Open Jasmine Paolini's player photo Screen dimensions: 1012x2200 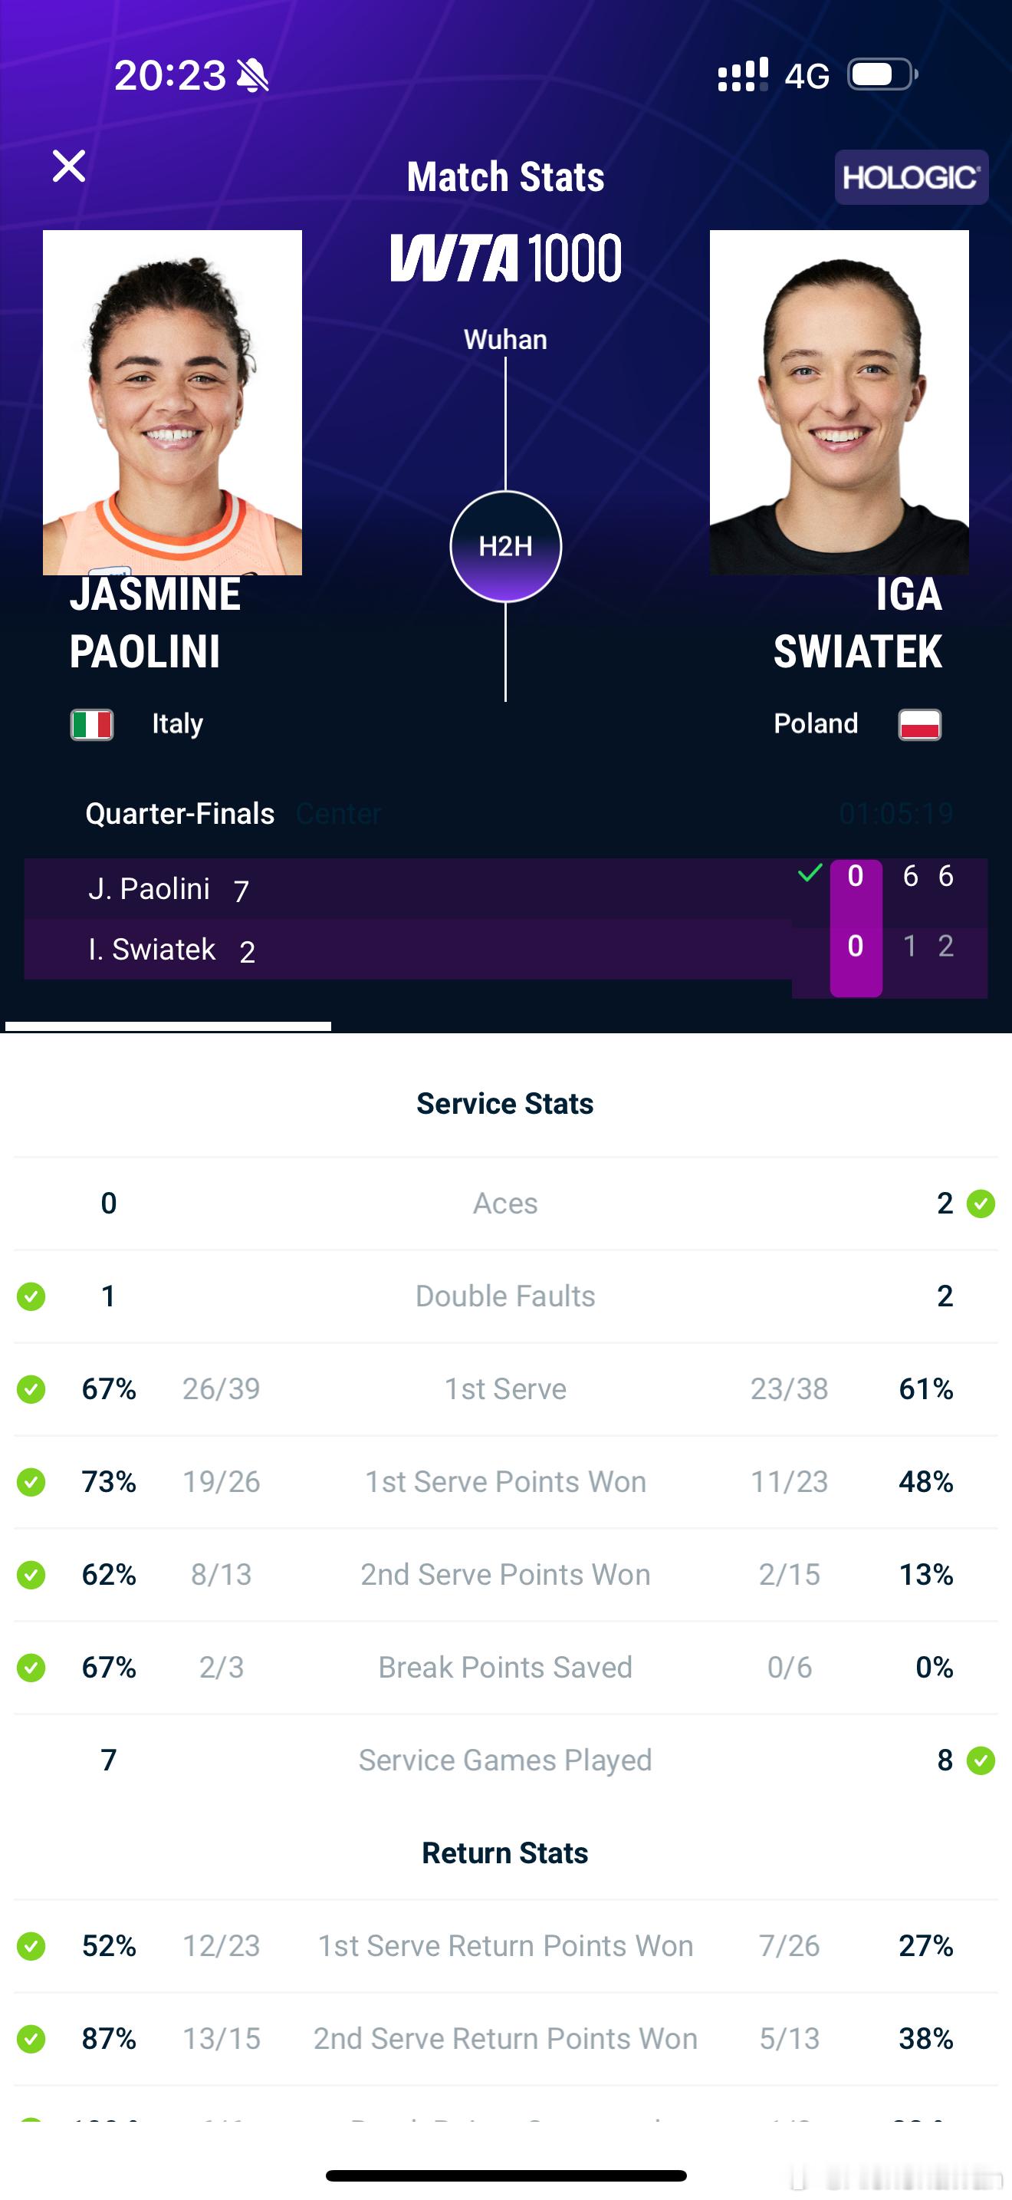(172, 402)
